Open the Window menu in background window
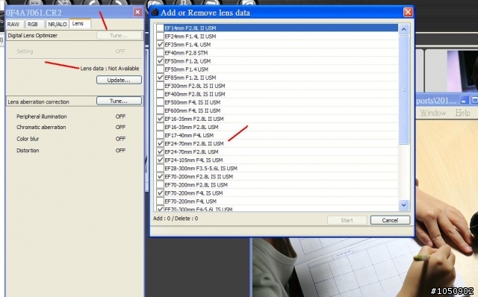The height and width of the screenshot is (297, 478). [433, 113]
